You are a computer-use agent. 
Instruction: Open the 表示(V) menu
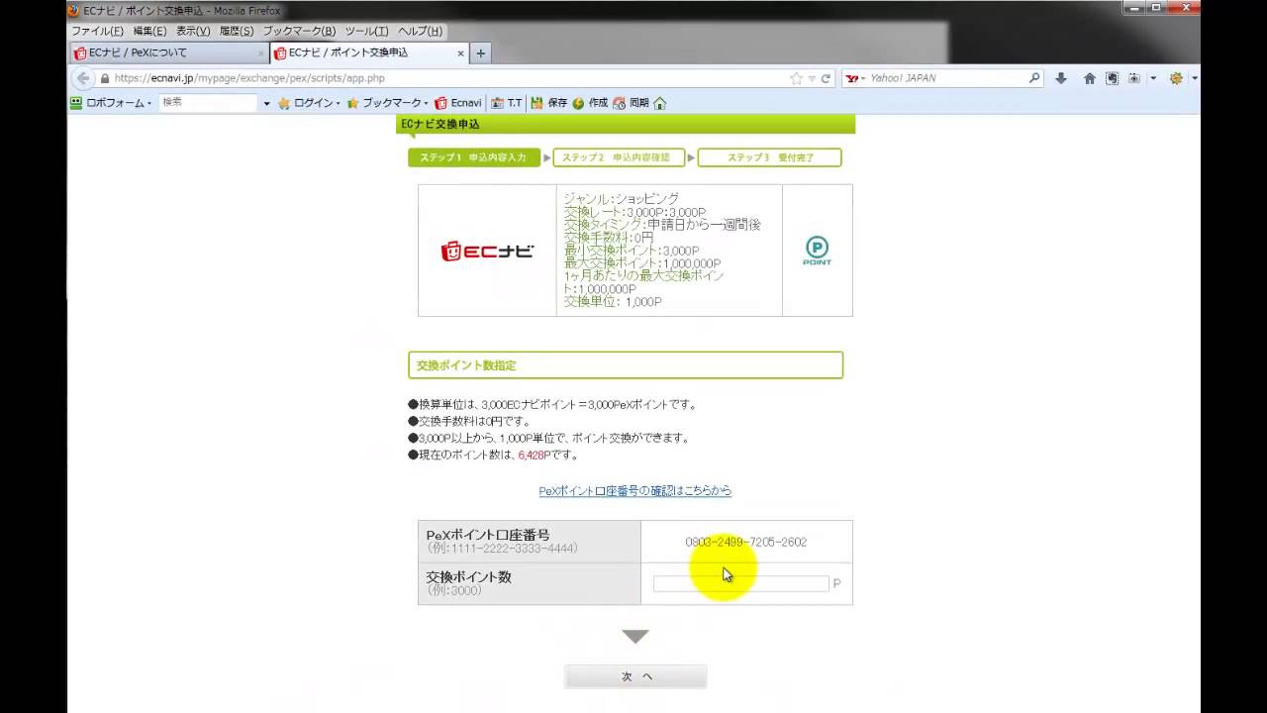point(193,32)
